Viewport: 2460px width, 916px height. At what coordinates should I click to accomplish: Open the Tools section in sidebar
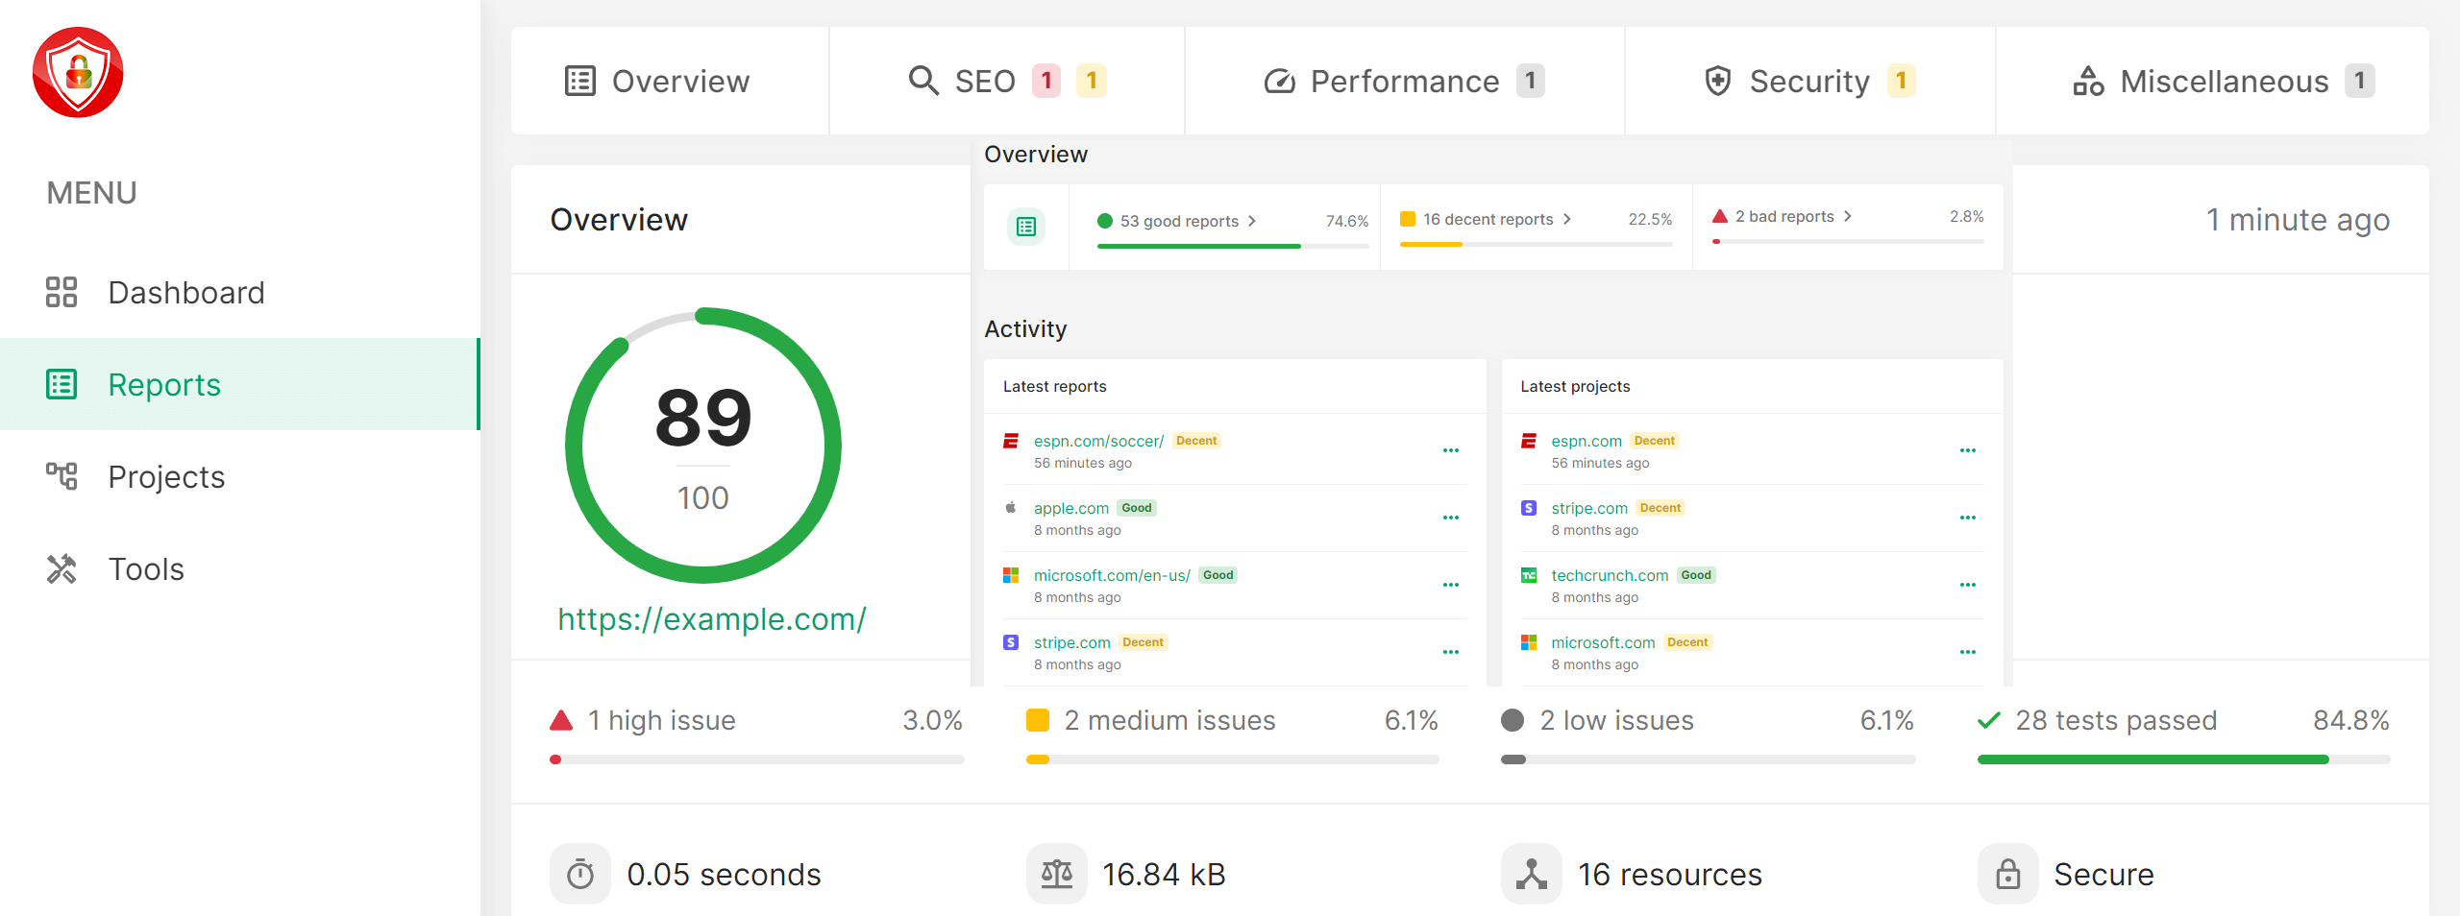[146, 568]
